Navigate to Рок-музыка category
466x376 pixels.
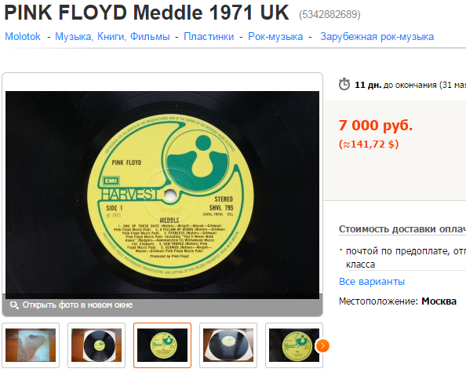[x=275, y=37]
